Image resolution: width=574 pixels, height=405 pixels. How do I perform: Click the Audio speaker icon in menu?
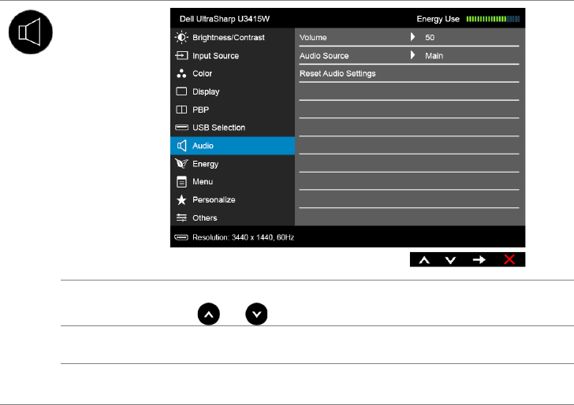tap(181, 146)
